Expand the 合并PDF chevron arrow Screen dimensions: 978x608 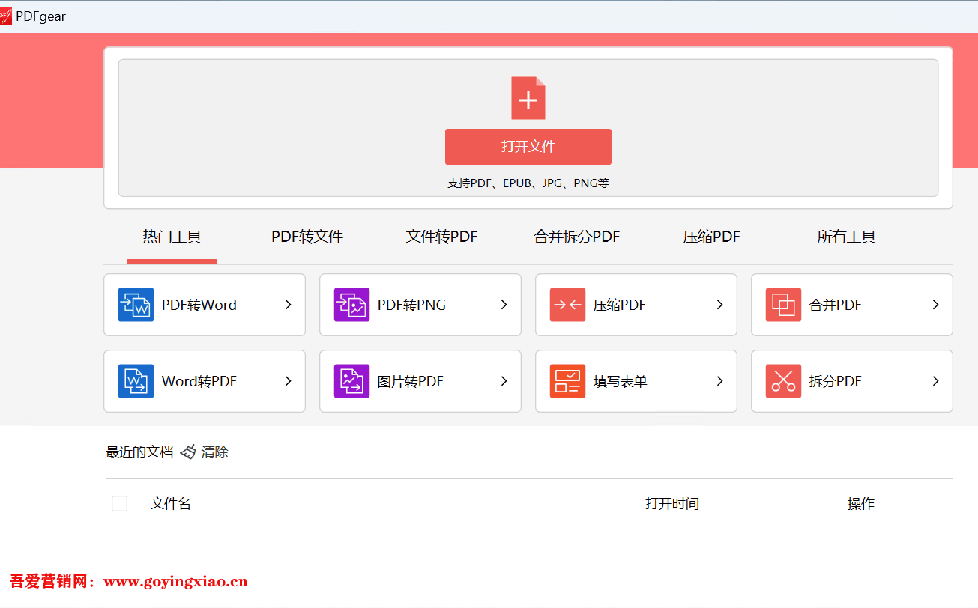pyautogui.click(x=935, y=305)
